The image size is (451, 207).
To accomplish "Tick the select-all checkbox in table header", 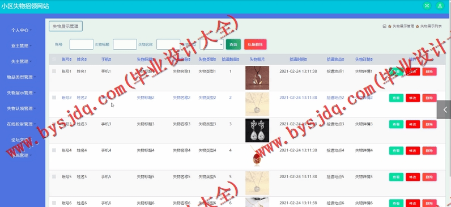I will click(54, 60).
